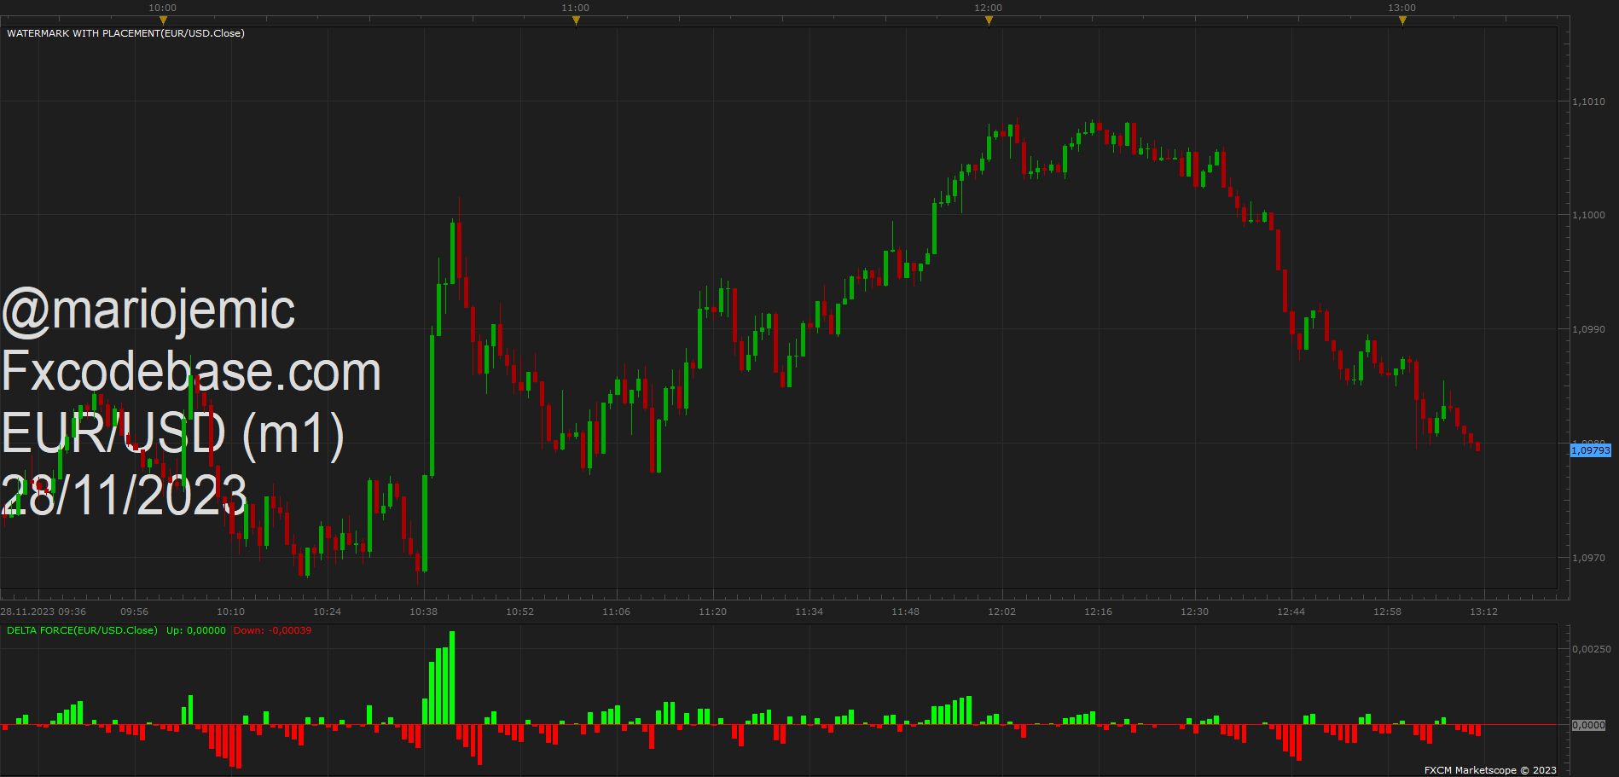Click the 13:12 time axis label

(x=1483, y=612)
